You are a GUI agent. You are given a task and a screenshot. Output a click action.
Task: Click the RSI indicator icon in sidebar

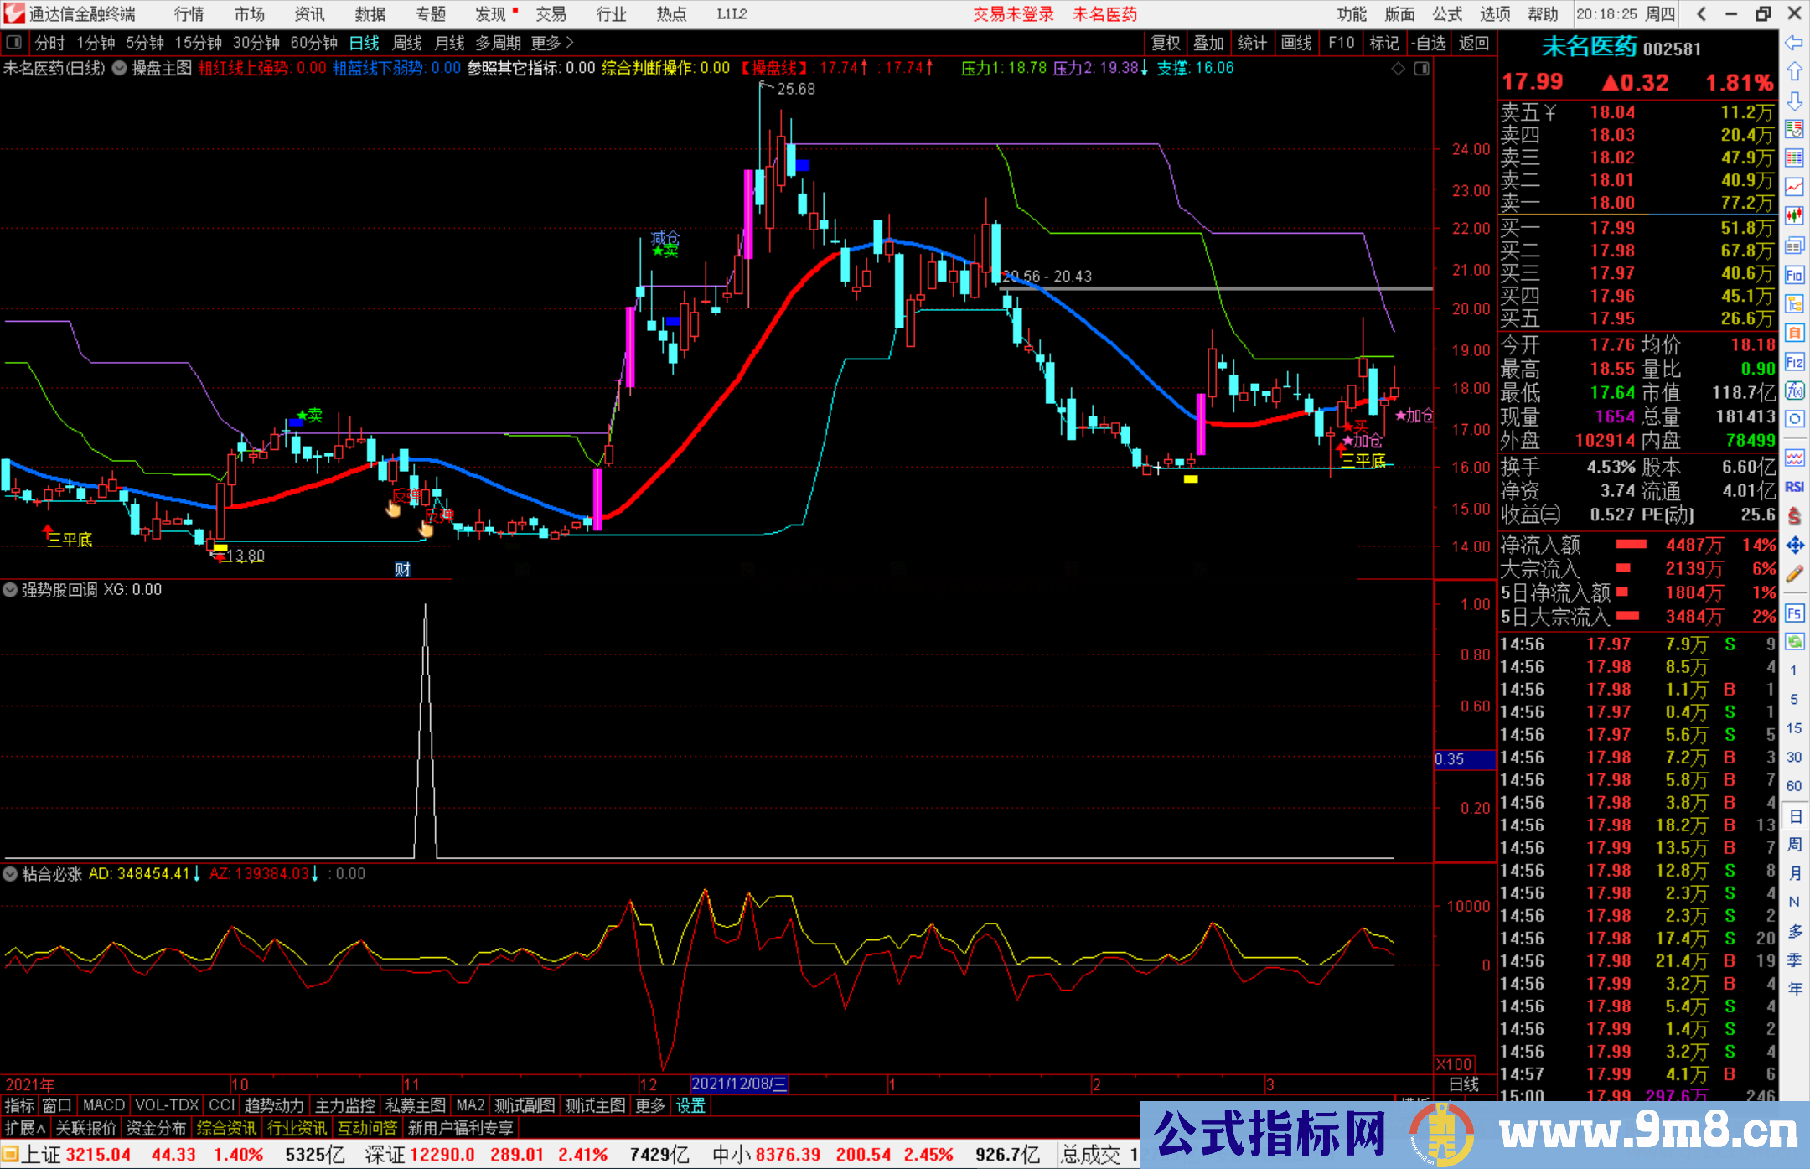pos(1794,487)
